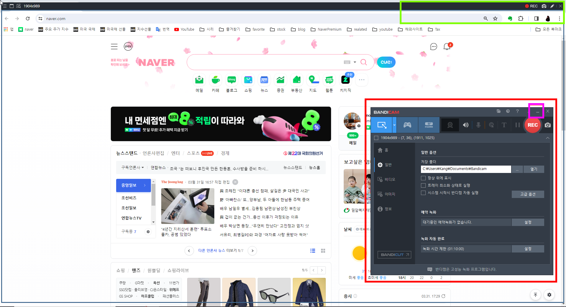Open 구독언론사 dropdown in news section
Image resolution: width=566 pixels, height=307 pixels.
[x=132, y=167]
